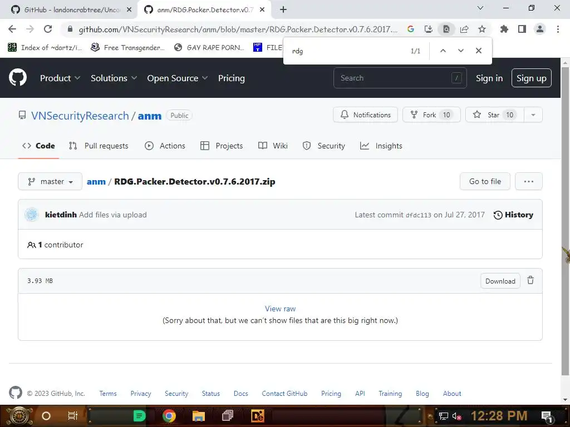Image resolution: width=570 pixels, height=427 pixels.
Task: Click the find-in-page search icon in address bar
Action: point(446,29)
